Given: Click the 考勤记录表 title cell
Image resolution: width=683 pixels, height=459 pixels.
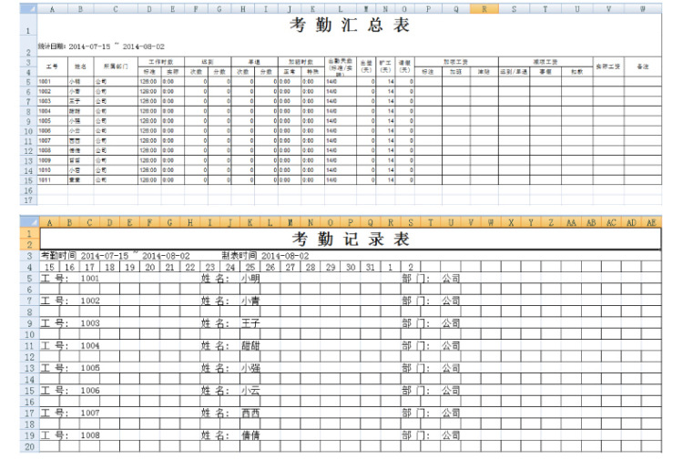Looking at the screenshot, I should click(x=349, y=240).
